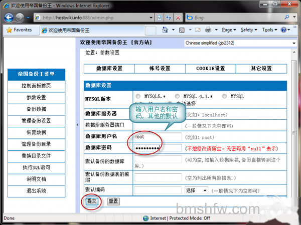Viewport: 301px width, 225px height.
Task: Click the page icon in the address bar
Action: [38, 18]
